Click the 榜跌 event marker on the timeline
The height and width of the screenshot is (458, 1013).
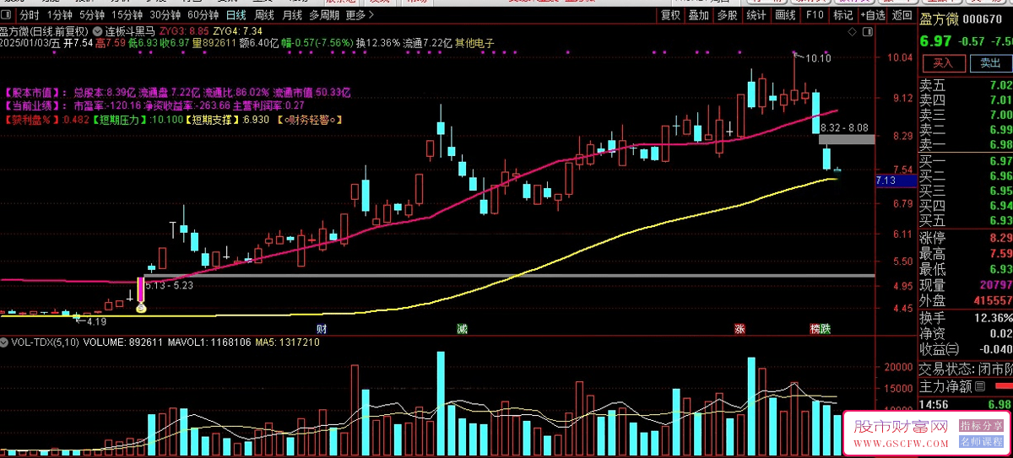click(x=820, y=328)
